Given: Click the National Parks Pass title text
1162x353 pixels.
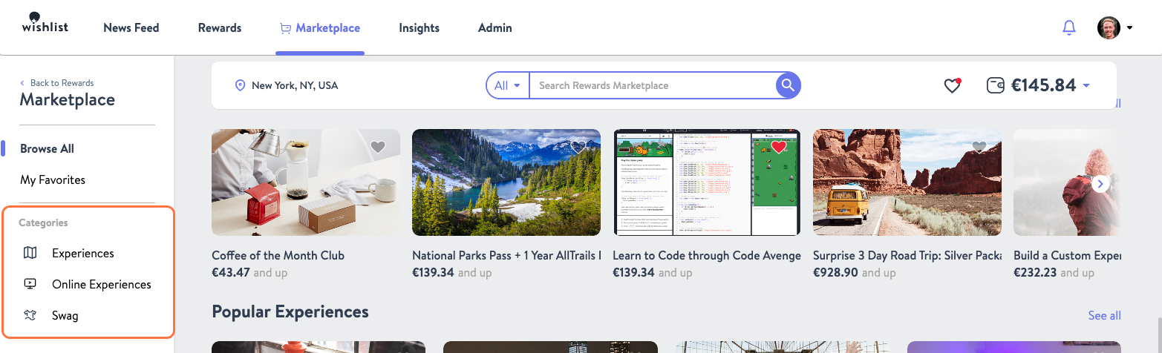Looking at the screenshot, I should (506, 255).
